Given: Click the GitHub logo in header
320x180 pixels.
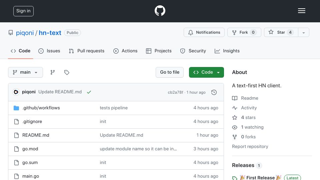Looking at the screenshot, I should (160, 11).
